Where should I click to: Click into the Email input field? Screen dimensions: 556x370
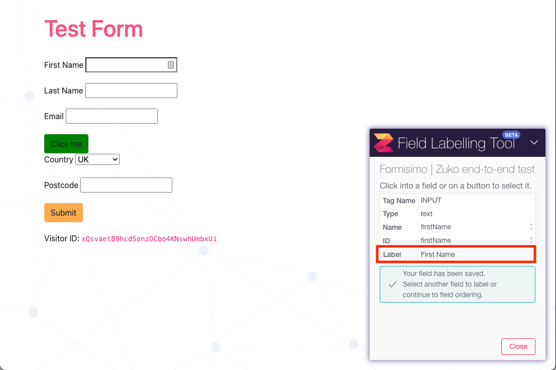coord(112,116)
